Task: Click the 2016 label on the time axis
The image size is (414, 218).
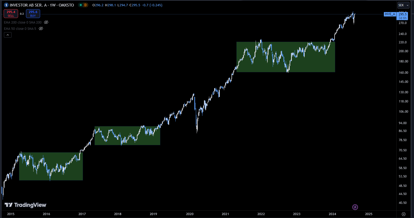Action: (x=46, y=214)
